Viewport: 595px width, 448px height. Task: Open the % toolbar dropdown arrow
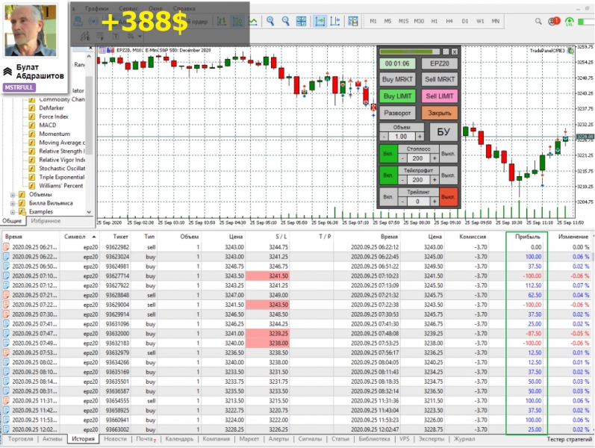click(140, 37)
